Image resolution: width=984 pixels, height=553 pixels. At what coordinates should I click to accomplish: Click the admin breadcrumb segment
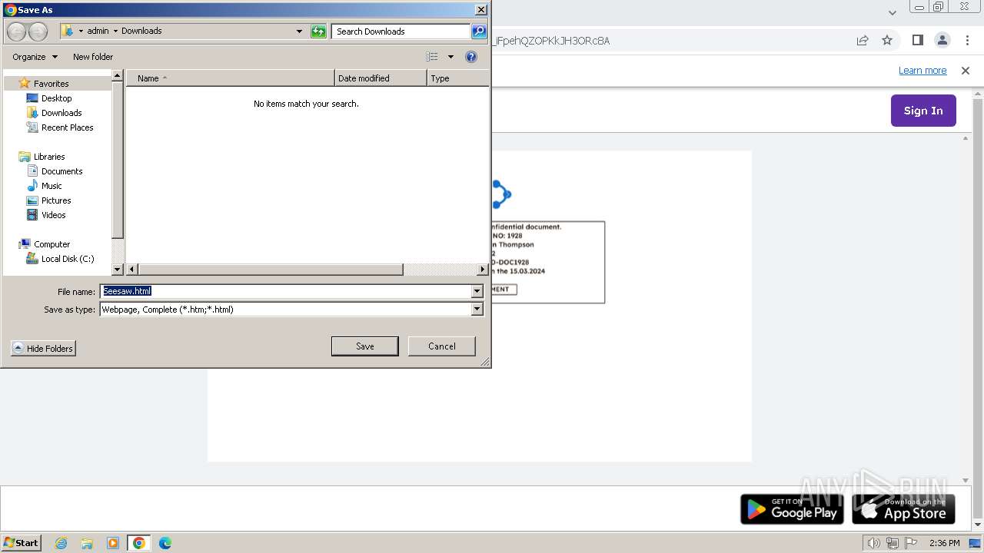pos(98,31)
